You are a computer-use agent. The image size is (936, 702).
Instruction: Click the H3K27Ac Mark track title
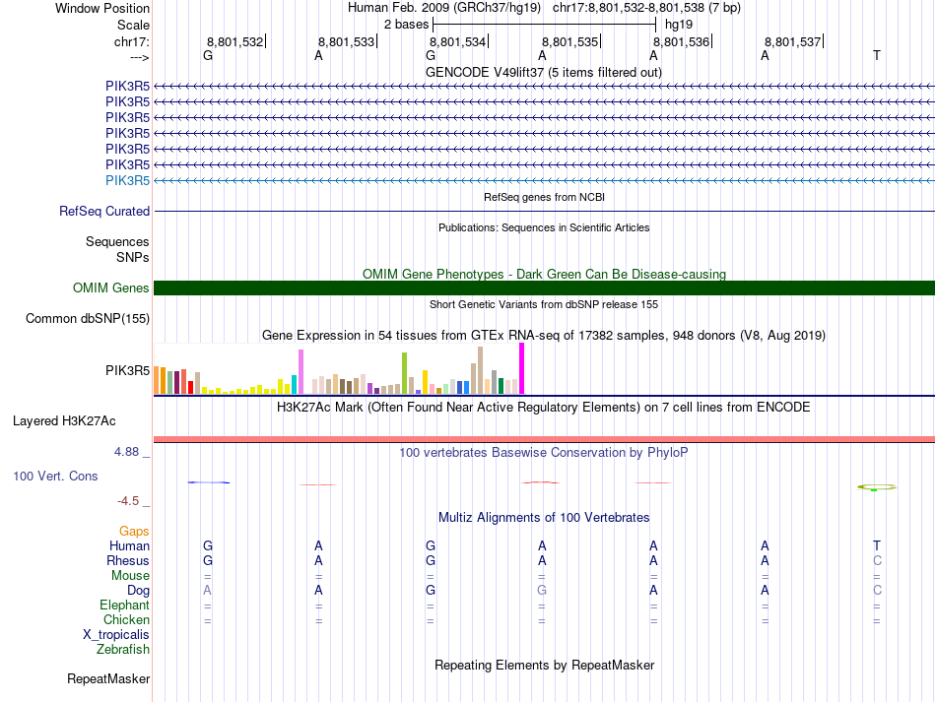(x=544, y=408)
